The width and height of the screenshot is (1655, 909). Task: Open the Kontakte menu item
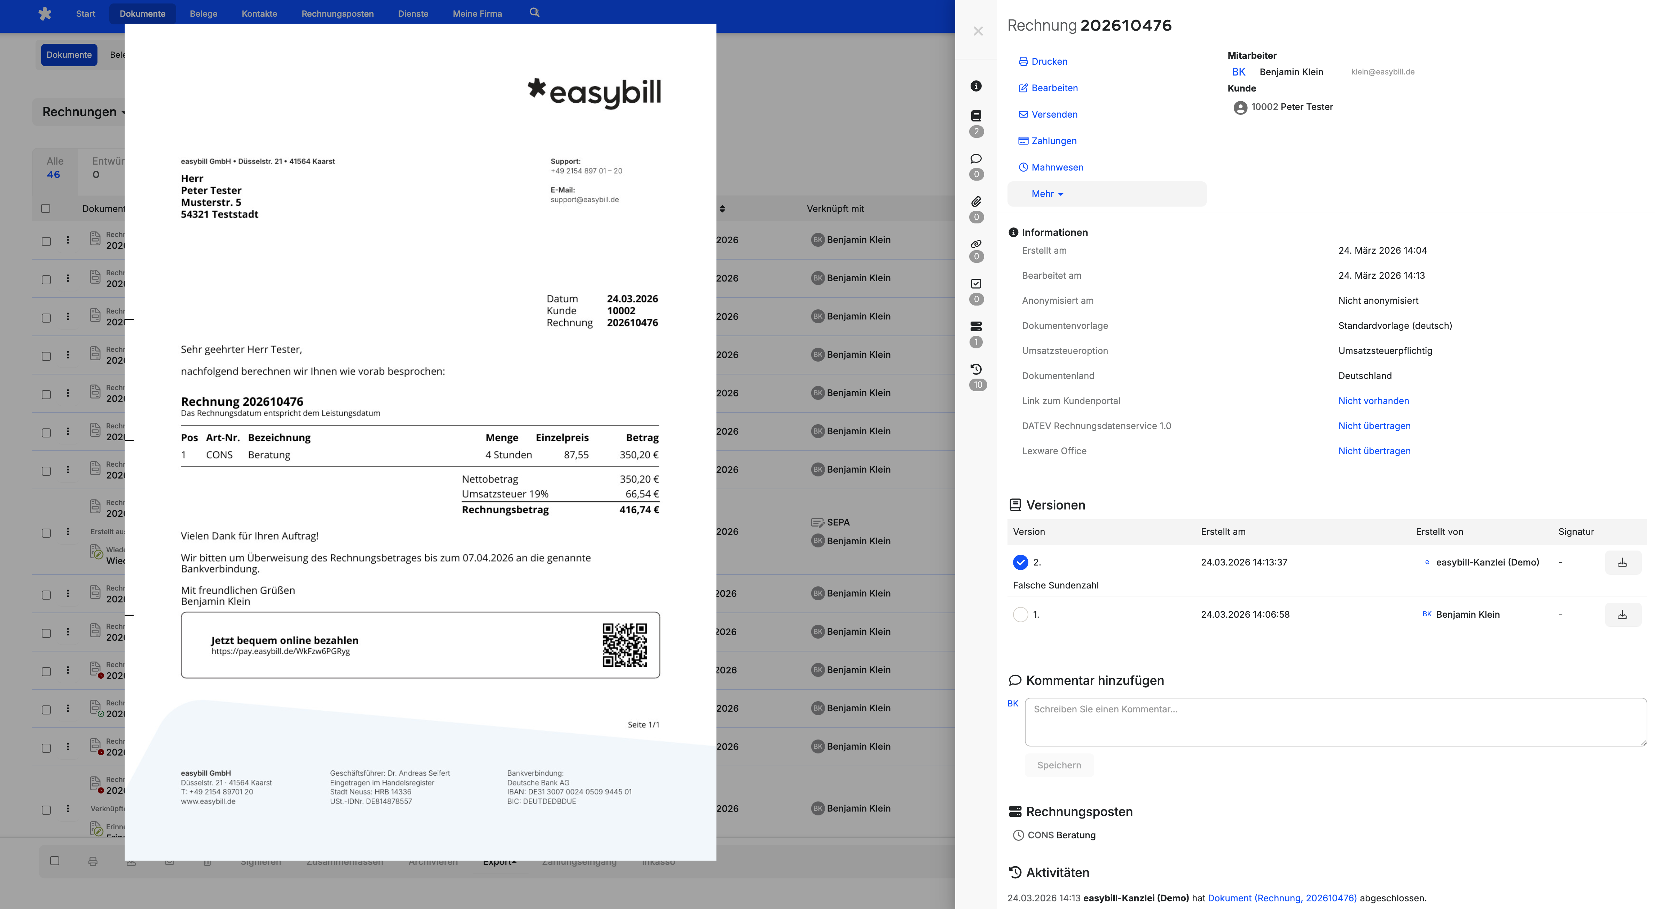click(259, 14)
